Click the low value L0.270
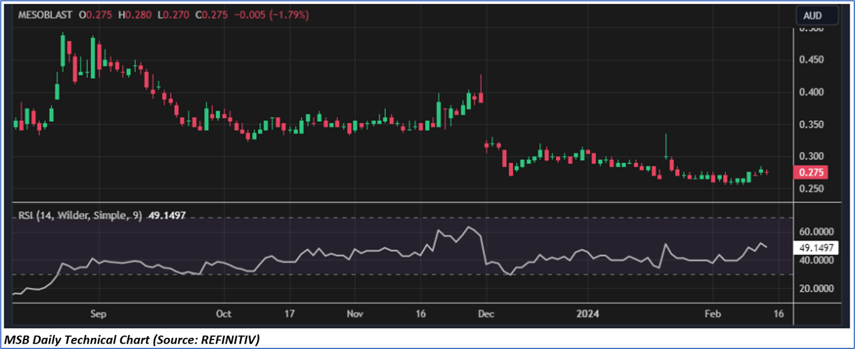 tap(173, 15)
